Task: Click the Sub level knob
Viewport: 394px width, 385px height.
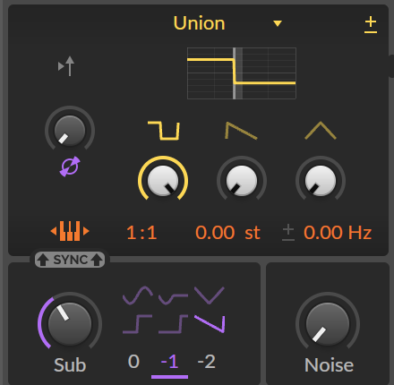Action: point(70,324)
